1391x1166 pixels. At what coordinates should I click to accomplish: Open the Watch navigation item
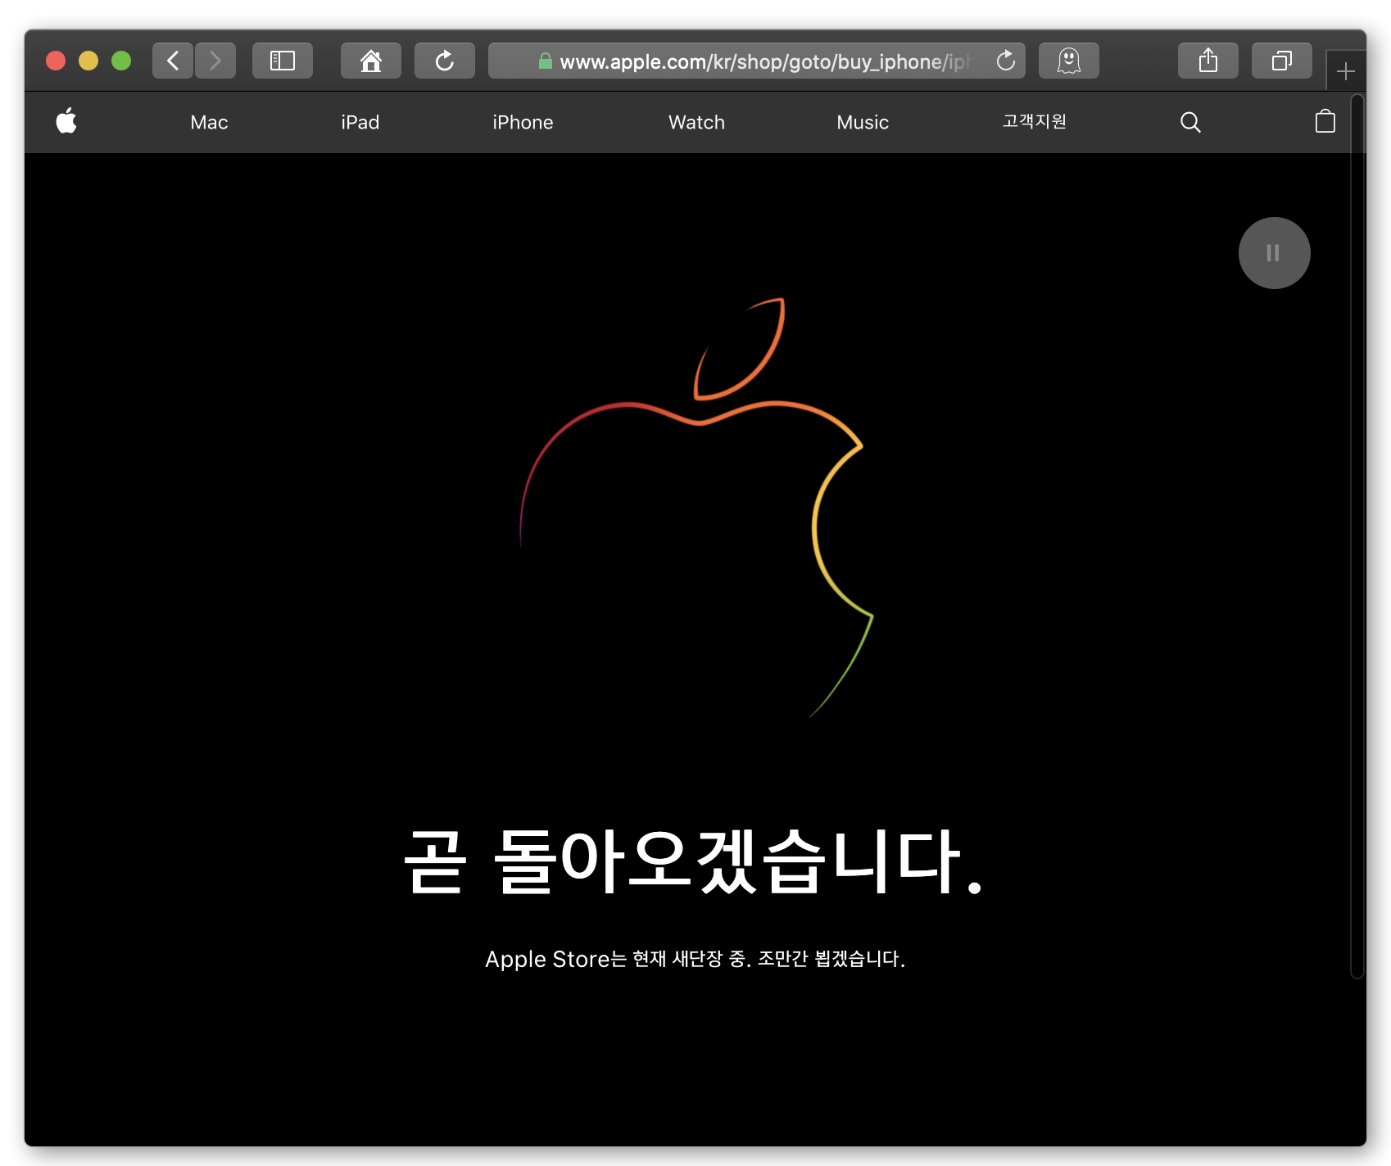(696, 122)
